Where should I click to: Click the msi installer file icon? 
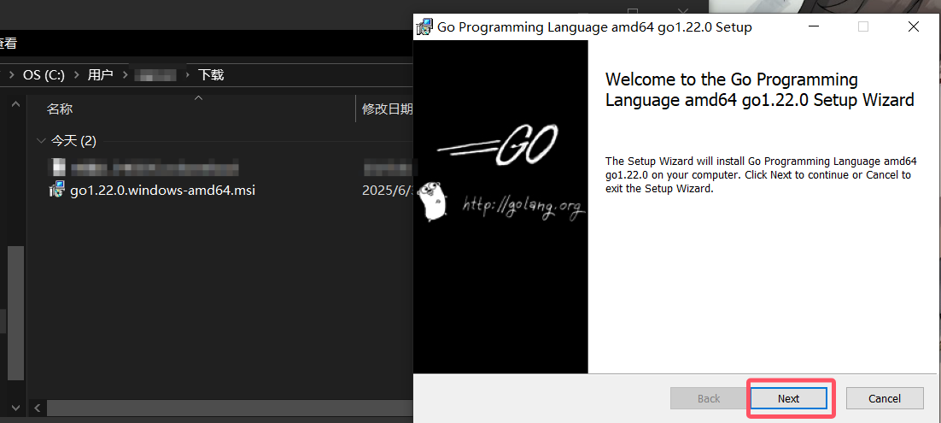click(x=57, y=191)
